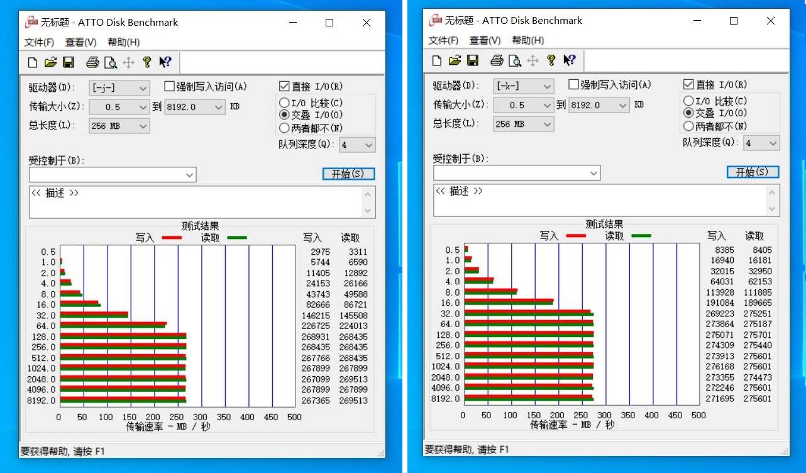The width and height of the screenshot is (806, 473).
Task: Click yellow Help icon in left ATTO window
Action: (x=147, y=62)
